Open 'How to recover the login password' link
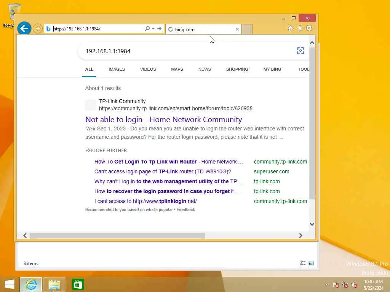Image resolution: width=390 pixels, height=292 pixels. pos(167,192)
